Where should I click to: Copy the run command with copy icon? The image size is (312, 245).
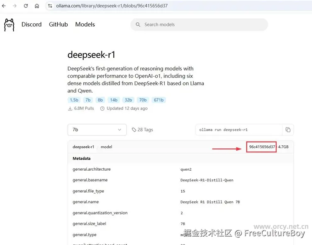[288, 130]
